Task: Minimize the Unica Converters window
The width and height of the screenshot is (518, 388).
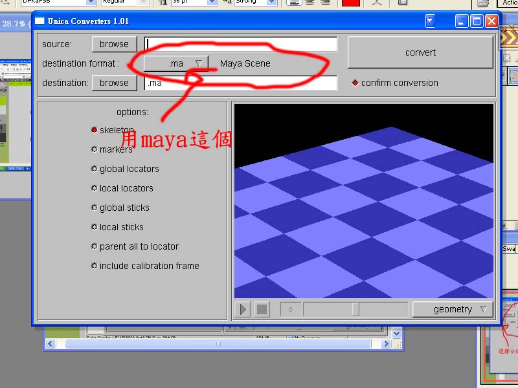Action: [x=462, y=21]
